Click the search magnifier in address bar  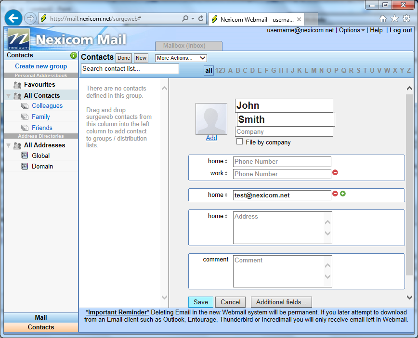(185, 18)
